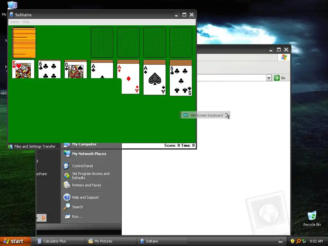Image resolution: width=328 pixels, height=246 pixels.
Task: Switch to Solitaire taskbar button
Action: point(162,241)
